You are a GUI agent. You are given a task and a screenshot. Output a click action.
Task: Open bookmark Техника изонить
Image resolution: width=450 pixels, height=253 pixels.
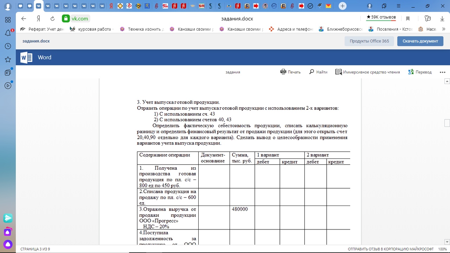pos(142,29)
